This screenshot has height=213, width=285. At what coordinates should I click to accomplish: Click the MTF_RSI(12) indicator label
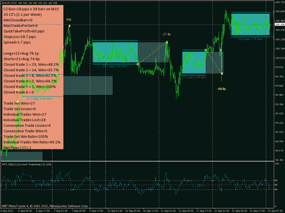(26, 164)
